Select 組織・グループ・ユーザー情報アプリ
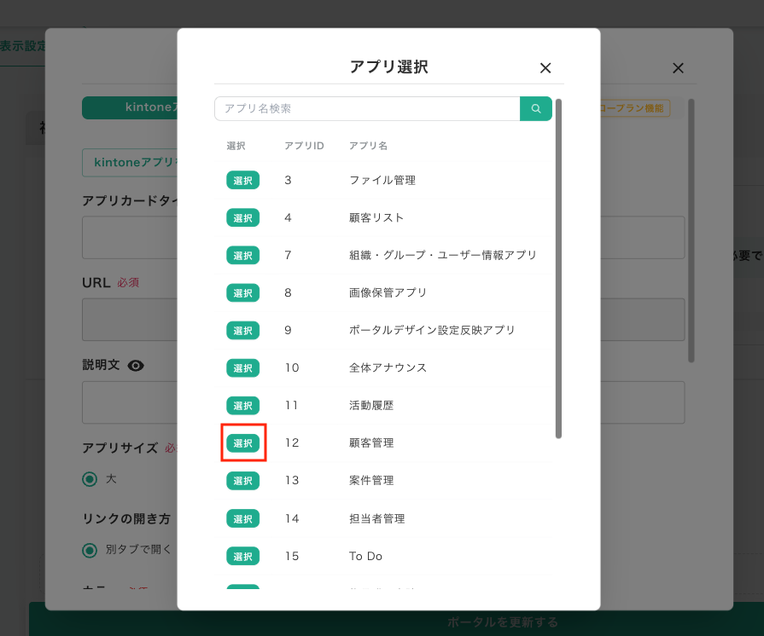Image resolution: width=764 pixels, height=636 pixels. (x=242, y=255)
